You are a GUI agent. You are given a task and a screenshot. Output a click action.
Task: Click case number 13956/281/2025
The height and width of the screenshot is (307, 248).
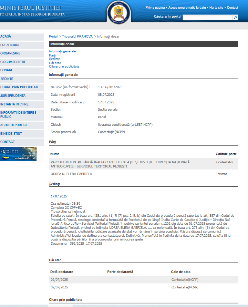110,87
